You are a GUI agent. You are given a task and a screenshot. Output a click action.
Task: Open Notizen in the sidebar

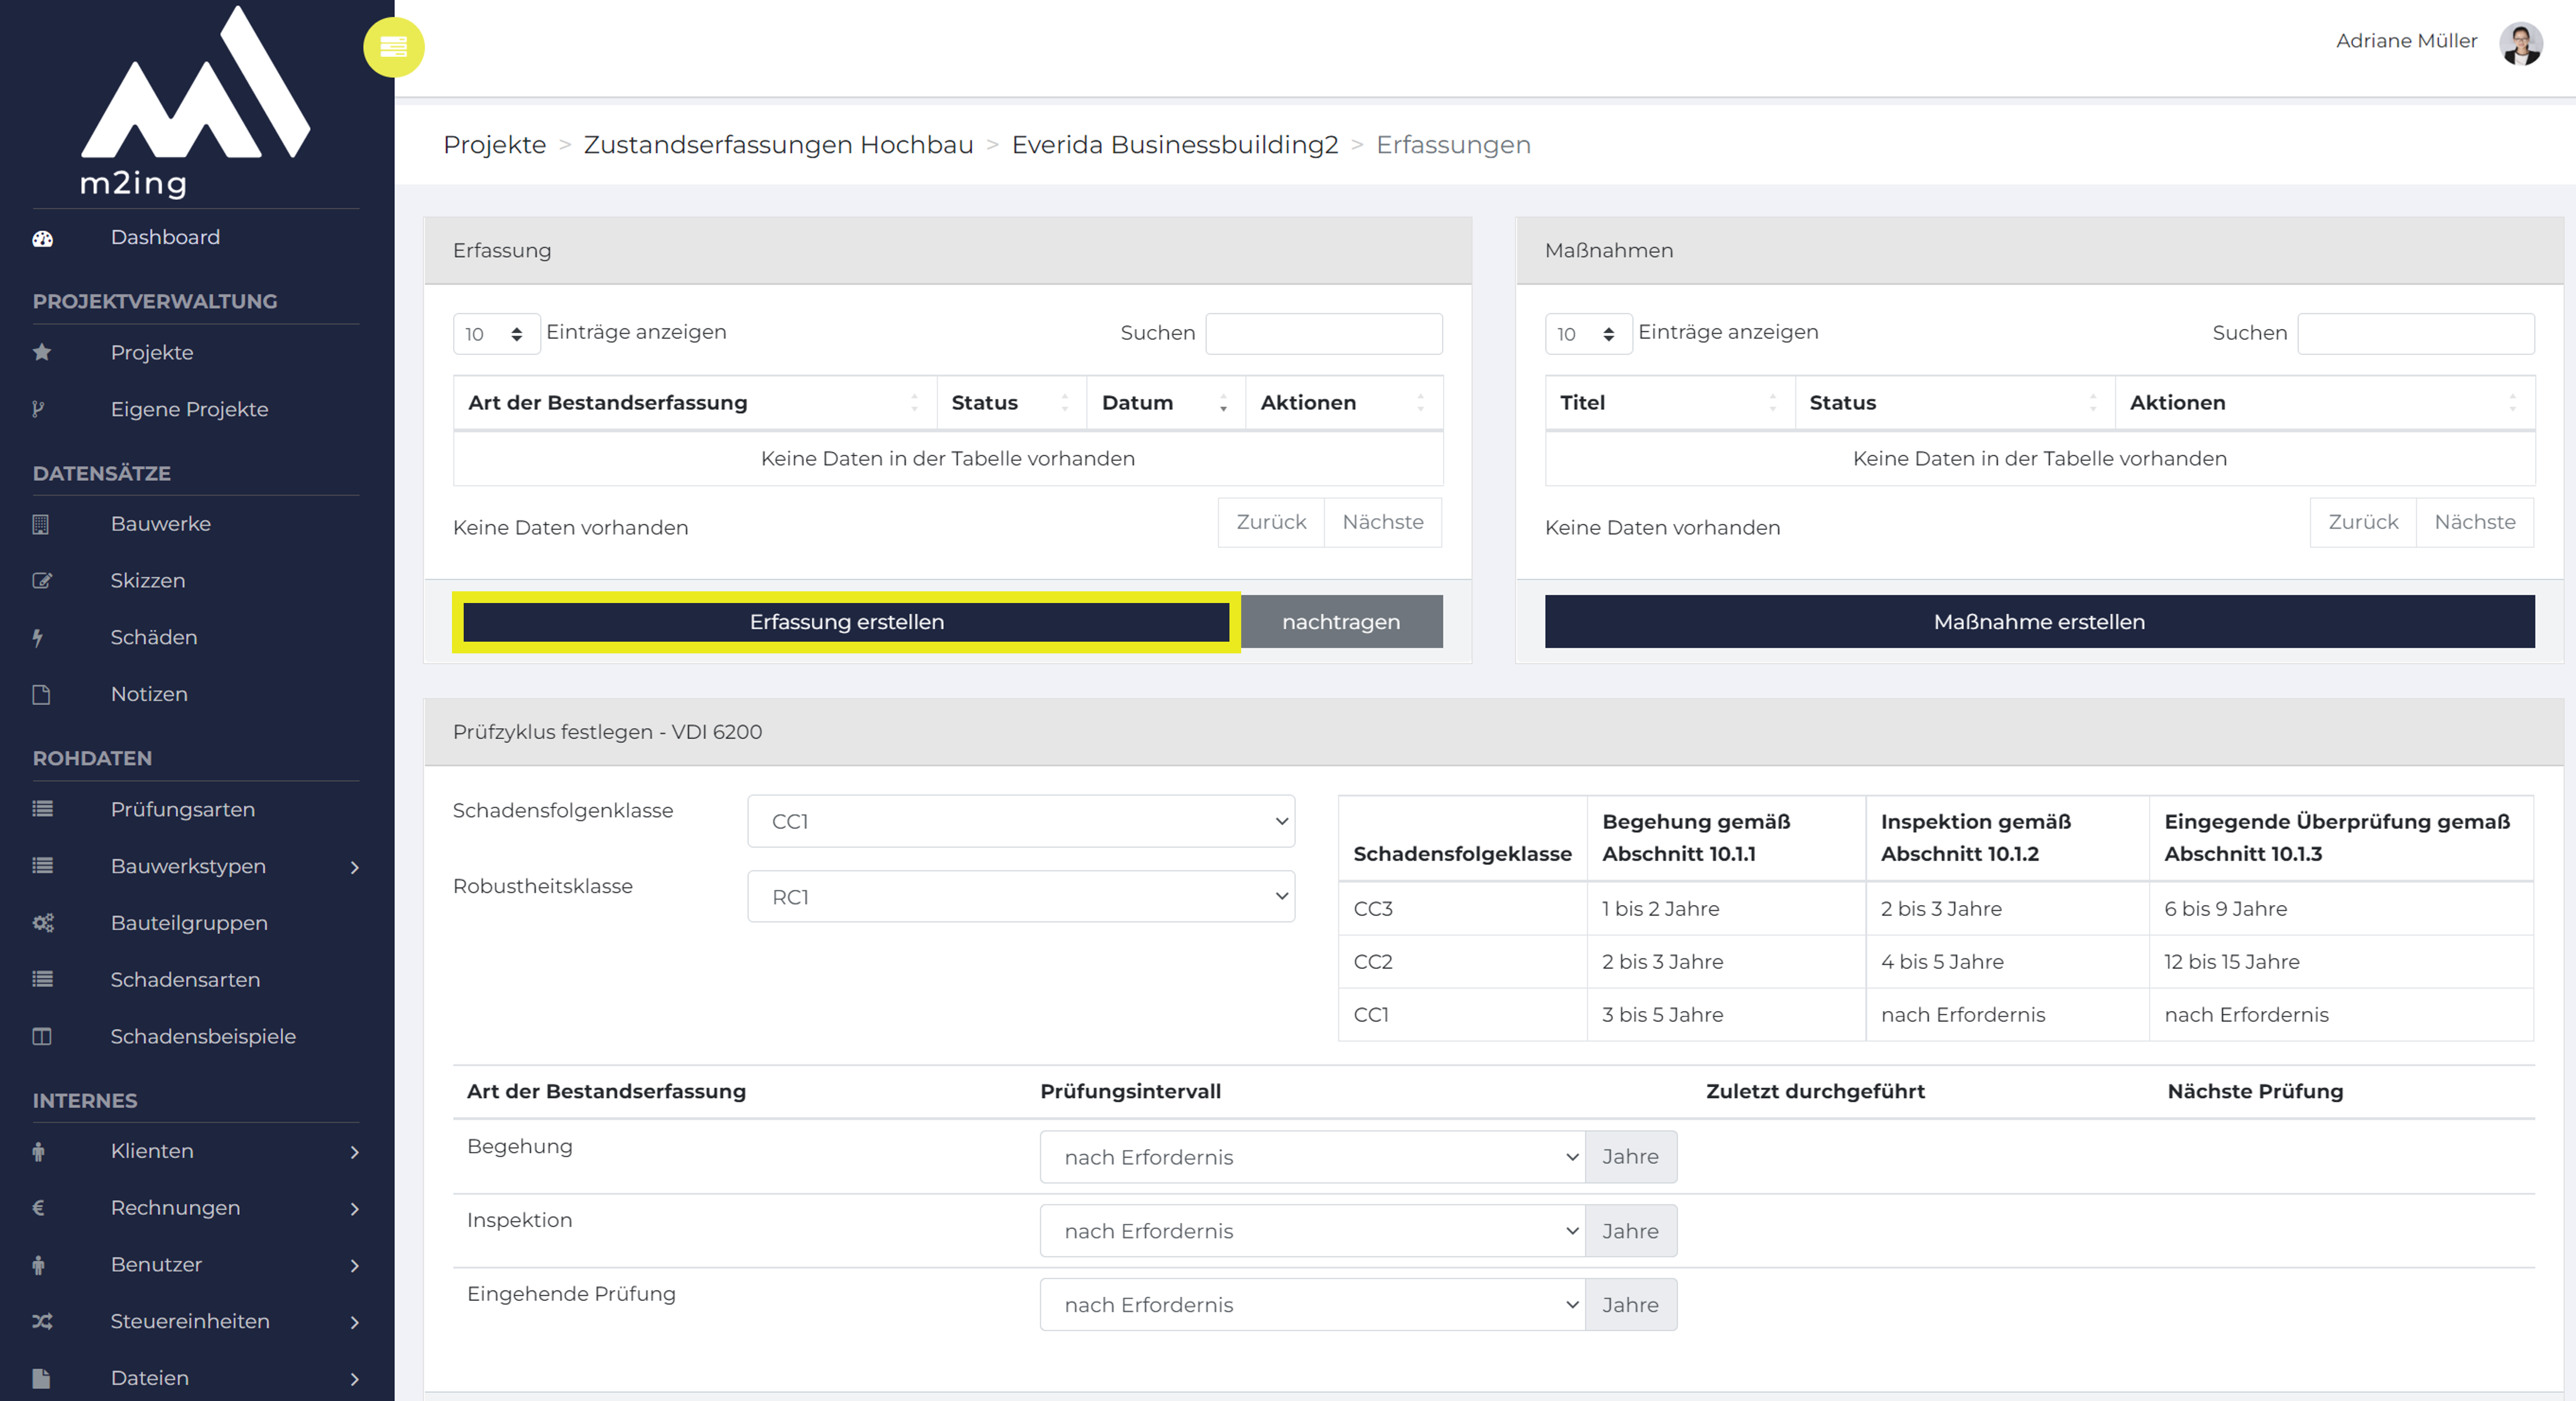click(x=149, y=694)
